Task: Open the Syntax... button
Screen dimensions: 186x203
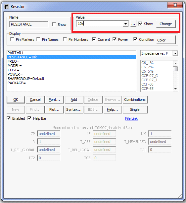Action: pos(74,109)
